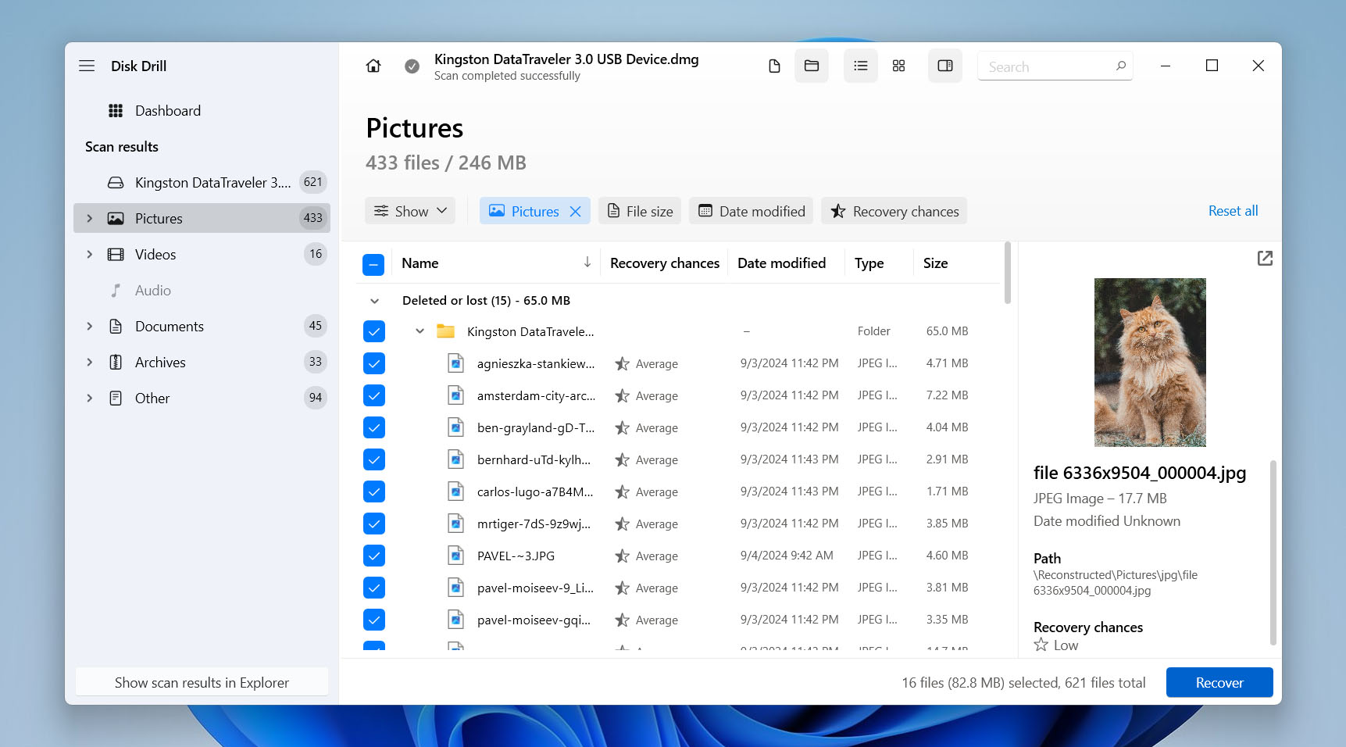Click the star icon on PAVEL-~3.JPG row
This screenshot has height=747, width=1346.
coord(622,556)
